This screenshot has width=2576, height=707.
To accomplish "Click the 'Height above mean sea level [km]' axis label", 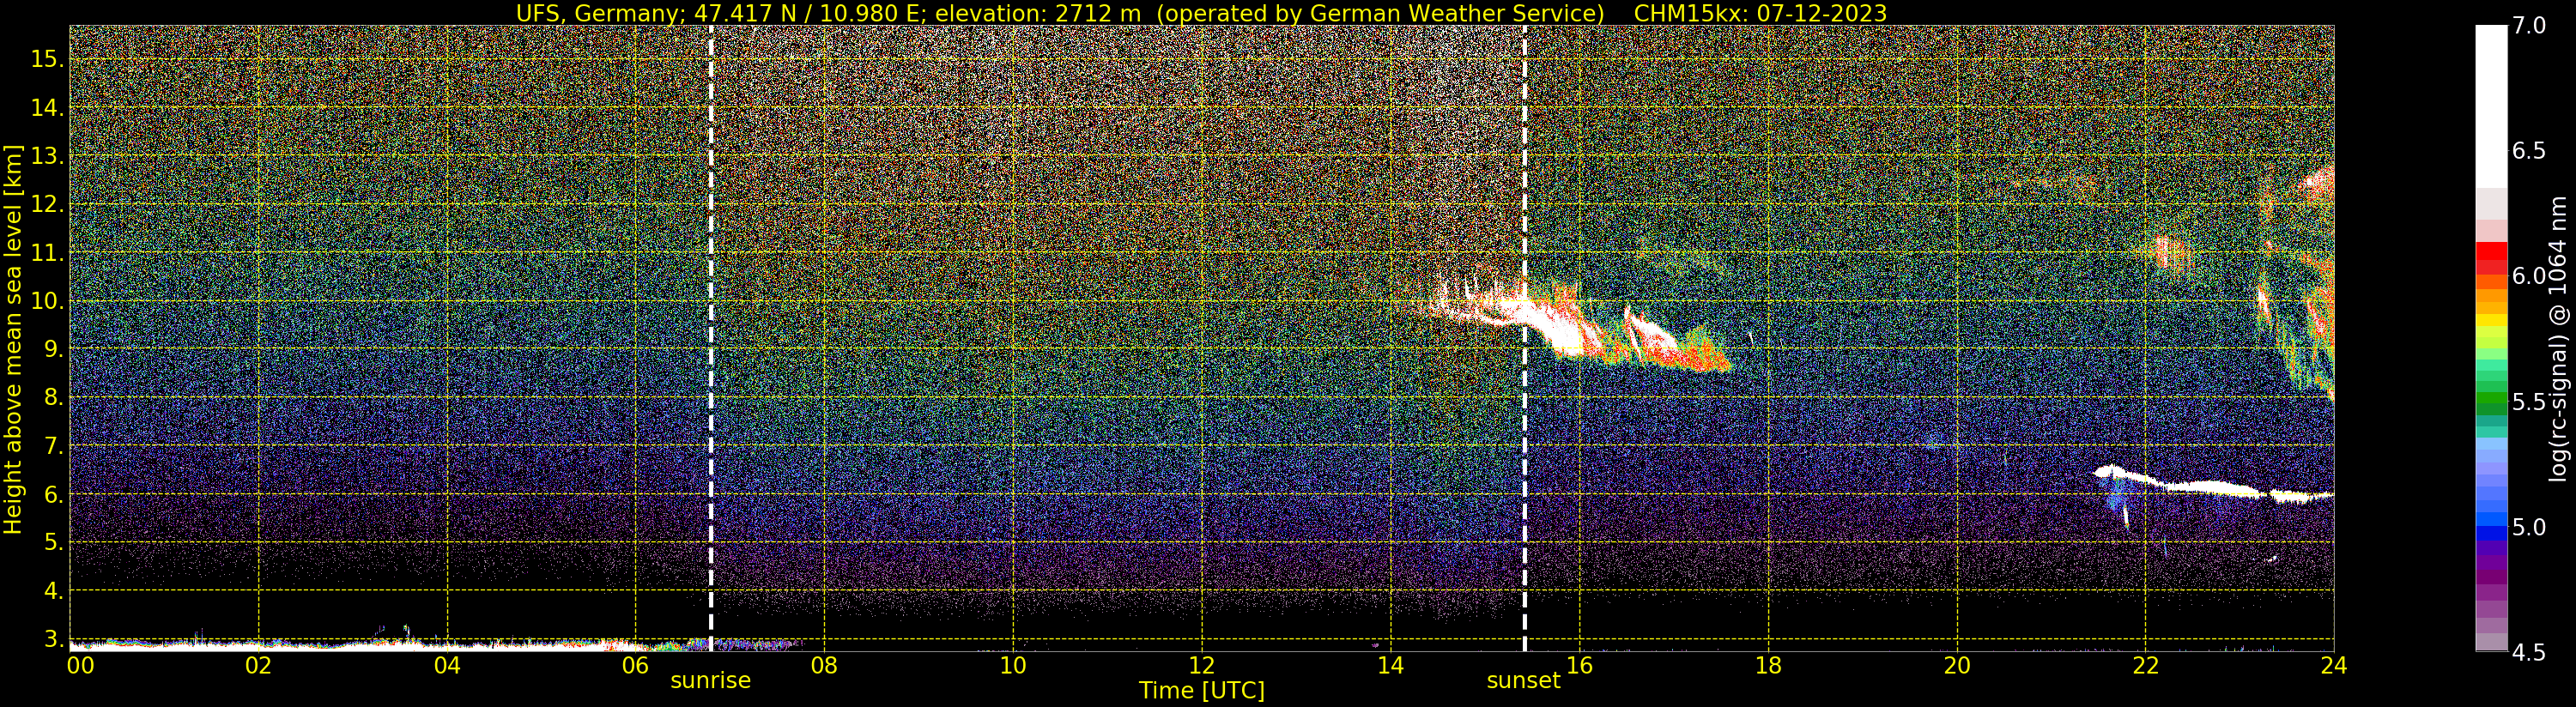I will (x=13, y=340).
